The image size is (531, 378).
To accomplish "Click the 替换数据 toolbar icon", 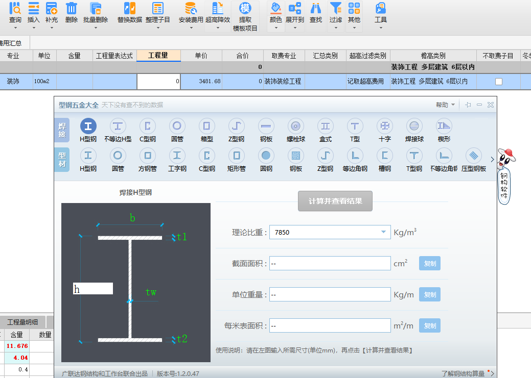I will [130, 8].
